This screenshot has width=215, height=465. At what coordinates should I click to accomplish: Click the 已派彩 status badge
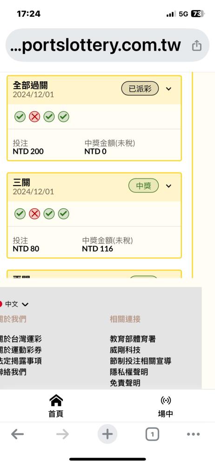140,89
